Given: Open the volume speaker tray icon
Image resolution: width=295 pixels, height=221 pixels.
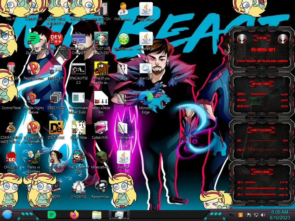Looking at the screenshot, I should tap(263, 215).
